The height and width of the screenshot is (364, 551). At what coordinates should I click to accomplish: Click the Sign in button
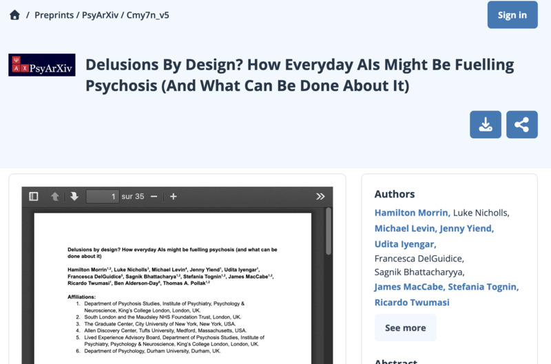[512, 14]
